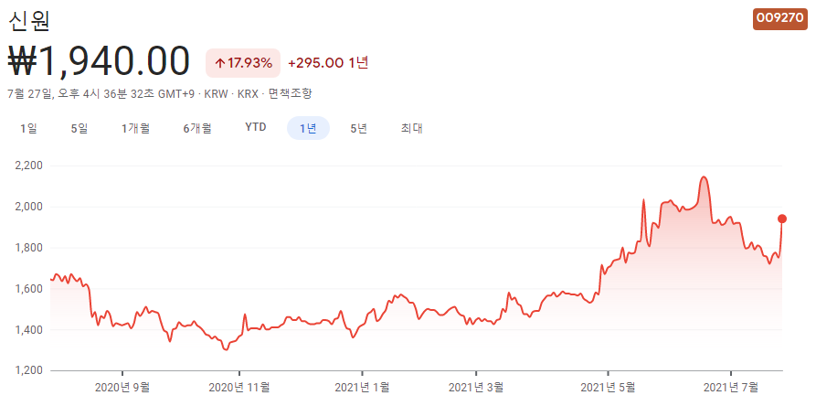
Task: Click the +295.00 1년 change text
Action: tap(328, 63)
